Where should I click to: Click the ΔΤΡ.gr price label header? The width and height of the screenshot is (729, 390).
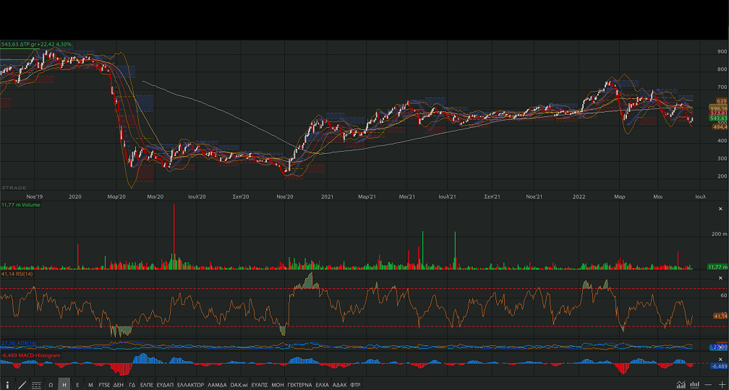coord(36,44)
